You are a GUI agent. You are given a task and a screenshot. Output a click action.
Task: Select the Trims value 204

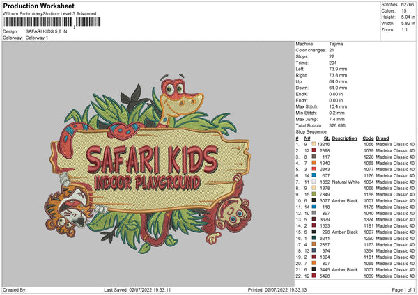[x=333, y=63]
